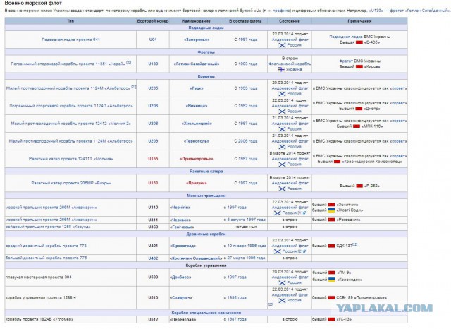451x329 pixels.
Task: Click the Ukrainian flag icon beside «Краснодон»
Action: click(331, 280)
